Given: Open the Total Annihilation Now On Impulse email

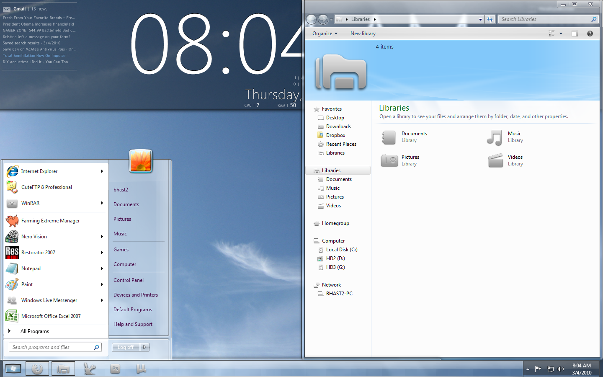Looking at the screenshot, I should tap(34, 56).
